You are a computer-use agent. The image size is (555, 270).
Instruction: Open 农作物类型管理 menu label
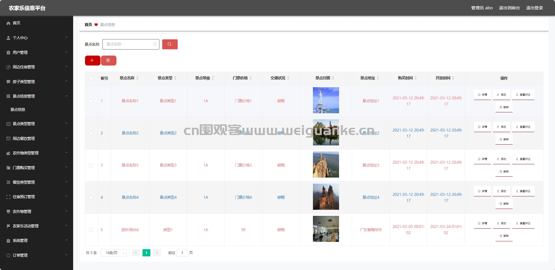click(x=26, y=153)
